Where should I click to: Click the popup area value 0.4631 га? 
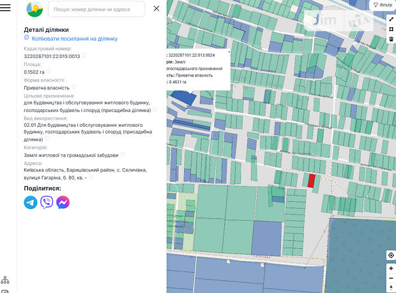pyautogui.click(x=178, y=82)
